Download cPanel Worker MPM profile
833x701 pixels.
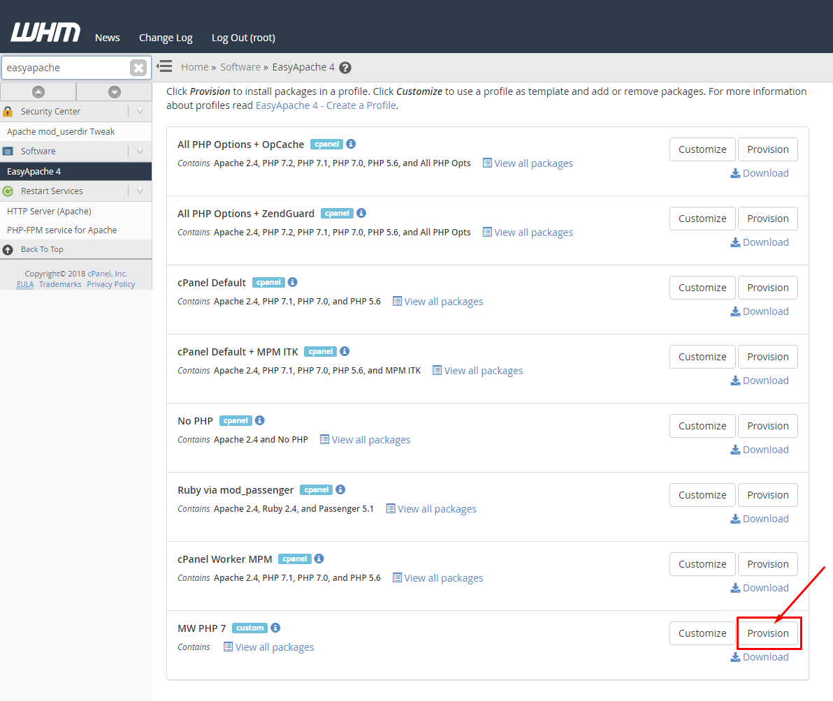760,588
